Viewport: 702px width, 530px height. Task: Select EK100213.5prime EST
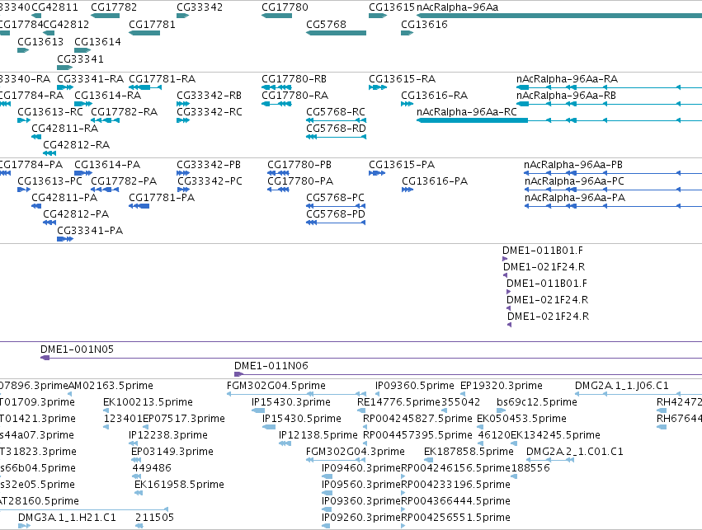148,402
